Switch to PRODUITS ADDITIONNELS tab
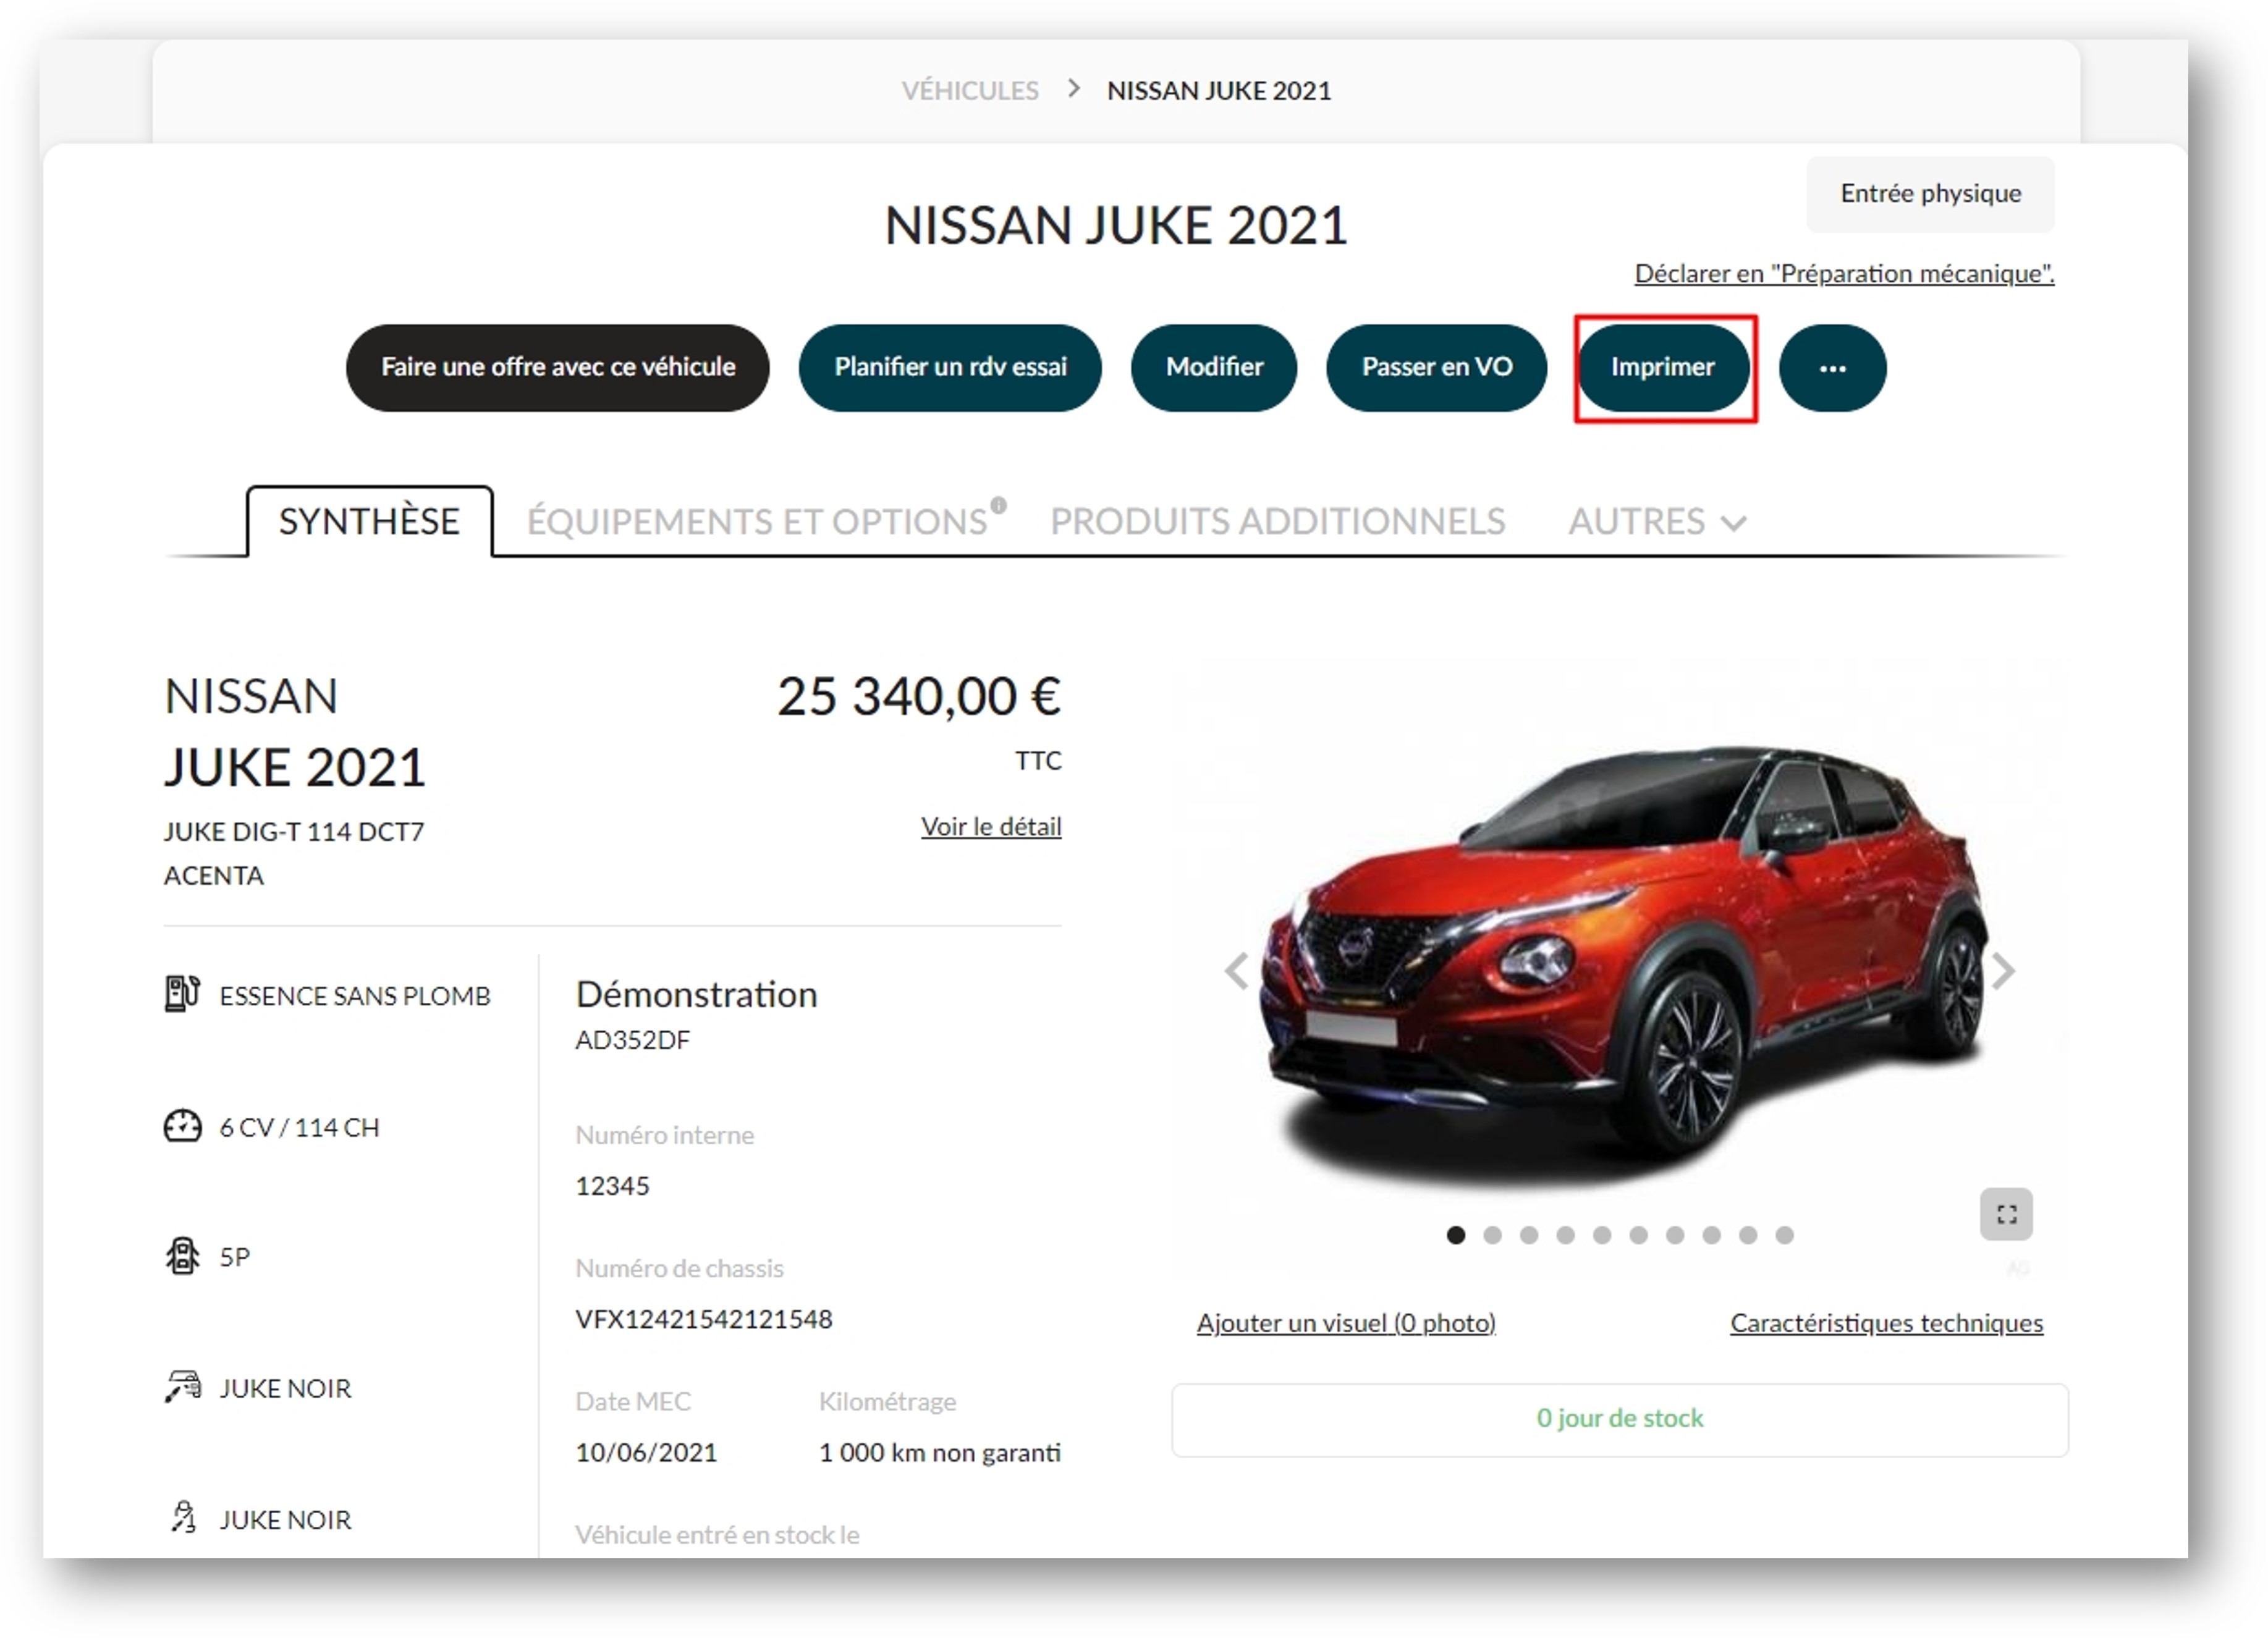The image size is (2268, 1638). pyautogui.click(x=1277, y=522)
